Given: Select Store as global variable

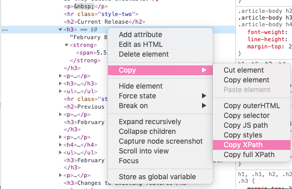Looking at the screenshot, I should pos(160,177).
